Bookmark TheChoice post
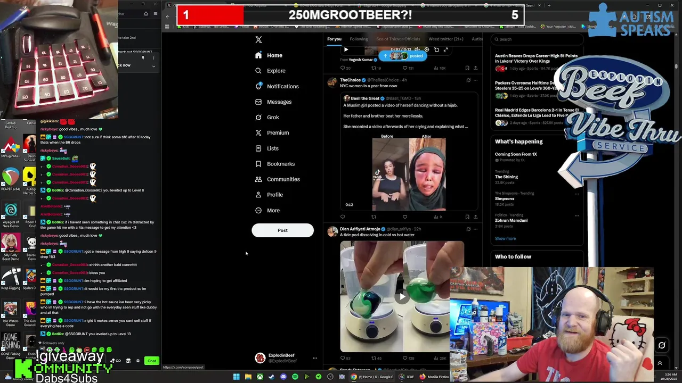682x383 pixels. click(x=467, y=217)
